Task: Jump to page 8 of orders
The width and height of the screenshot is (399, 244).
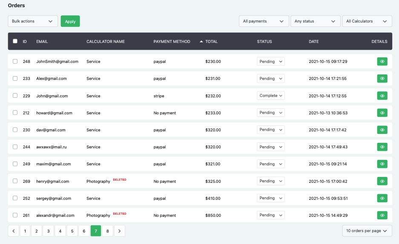Action: pos(107,231)
